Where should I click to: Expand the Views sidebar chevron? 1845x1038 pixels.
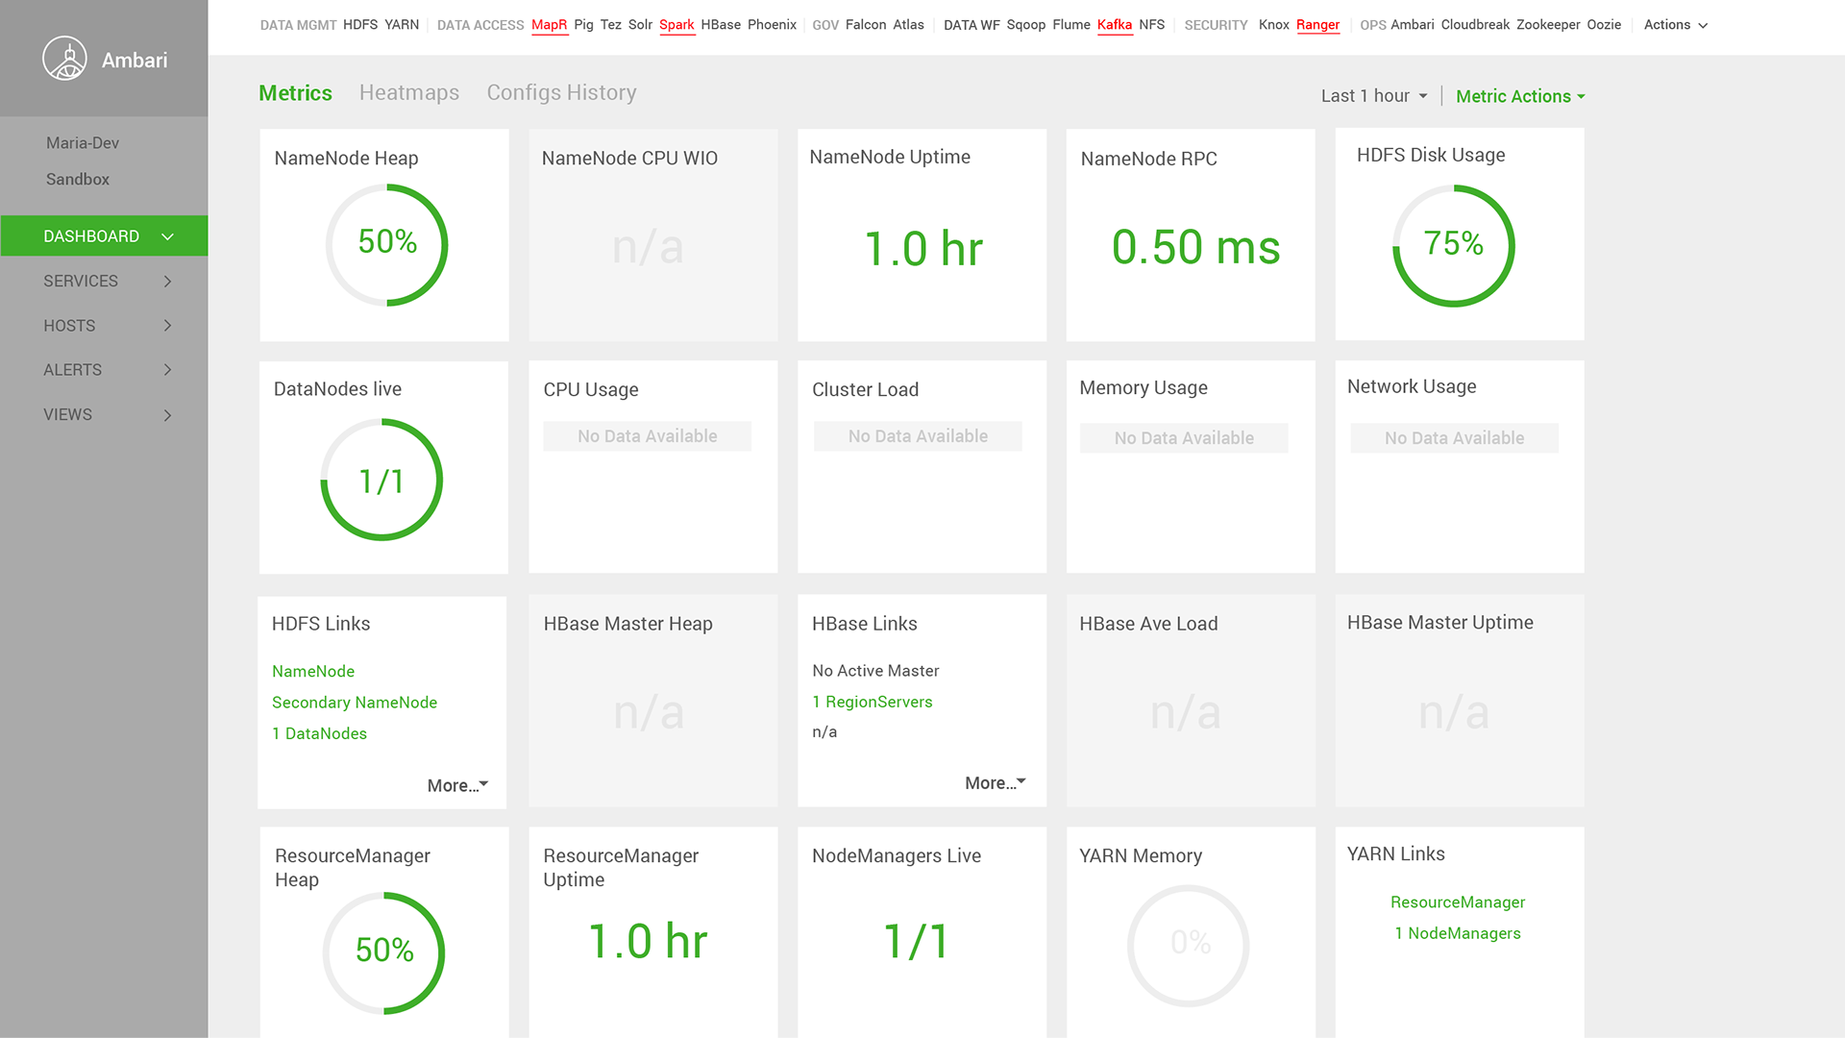167,415
